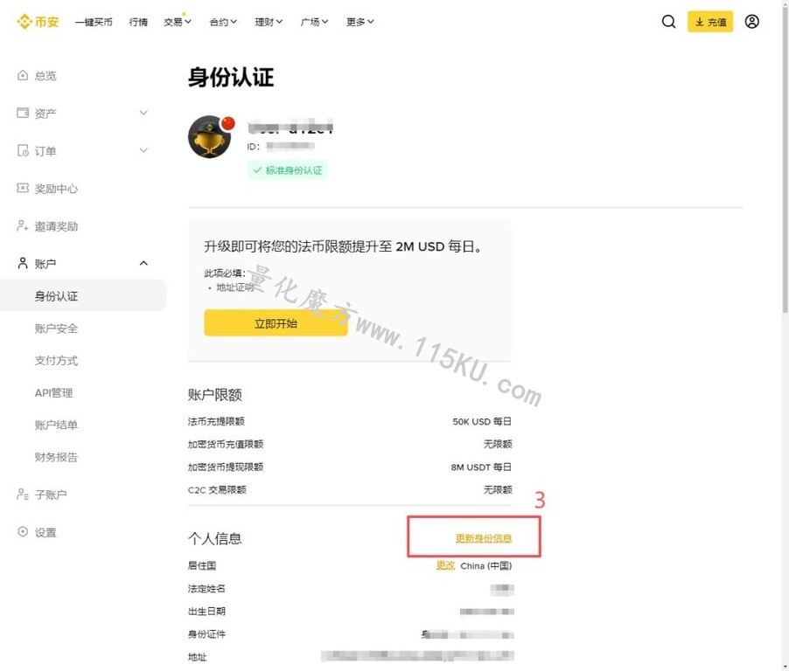The height and width of the screenshot is (671, 789).
Task: Click 更改 link next to China
Action: click(445, 565)
